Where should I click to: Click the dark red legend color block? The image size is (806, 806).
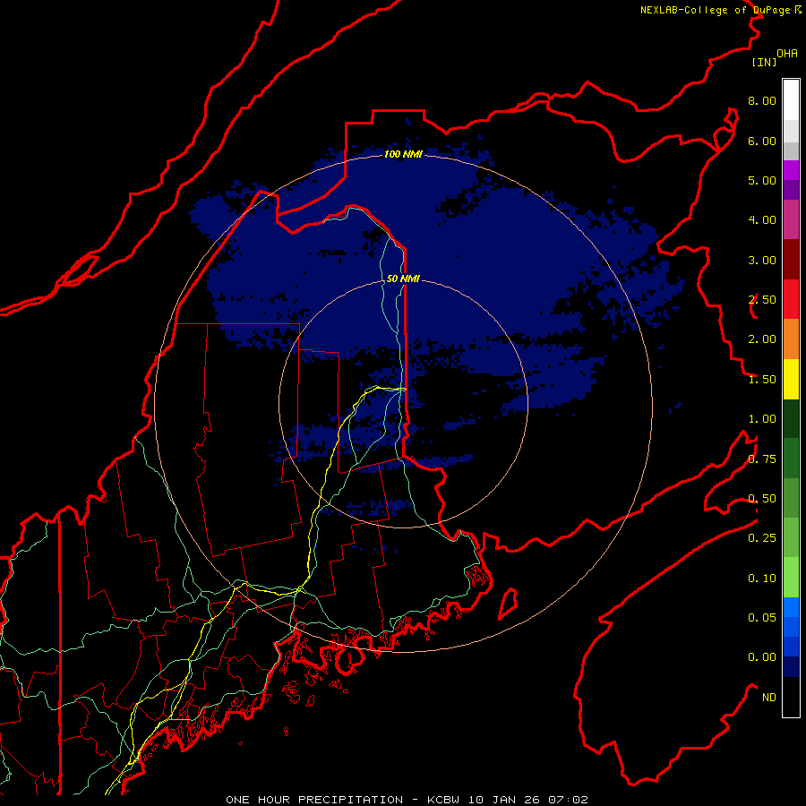click(791, 260)
